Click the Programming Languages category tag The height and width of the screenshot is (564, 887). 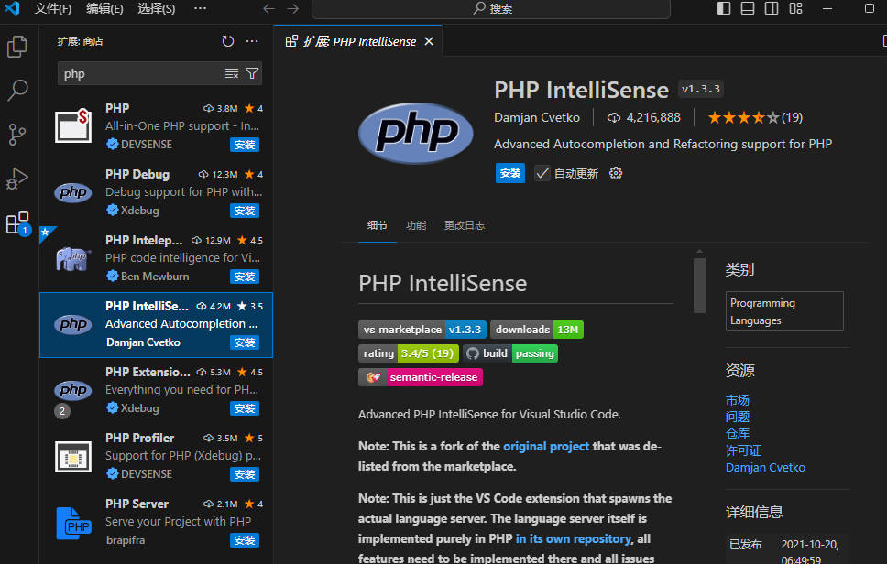pyautogui.click(x=784, y=311)
